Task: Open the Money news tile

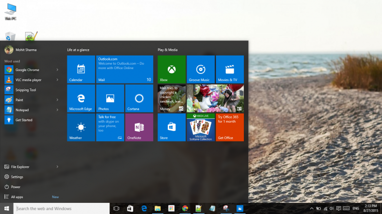Action: click(x=172, y=98)
